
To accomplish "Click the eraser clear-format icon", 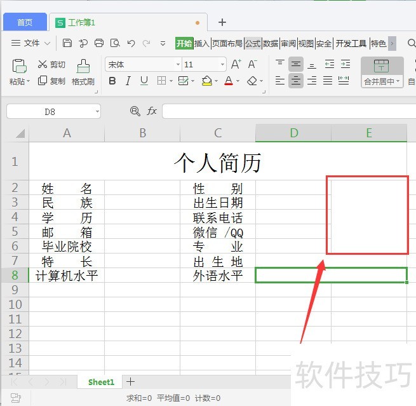I will point(252,81).
